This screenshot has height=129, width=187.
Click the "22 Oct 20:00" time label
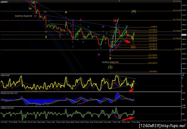pos(23,122)
